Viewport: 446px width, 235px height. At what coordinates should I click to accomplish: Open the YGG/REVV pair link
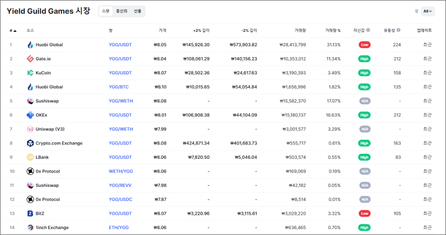(x=120, y=186)
